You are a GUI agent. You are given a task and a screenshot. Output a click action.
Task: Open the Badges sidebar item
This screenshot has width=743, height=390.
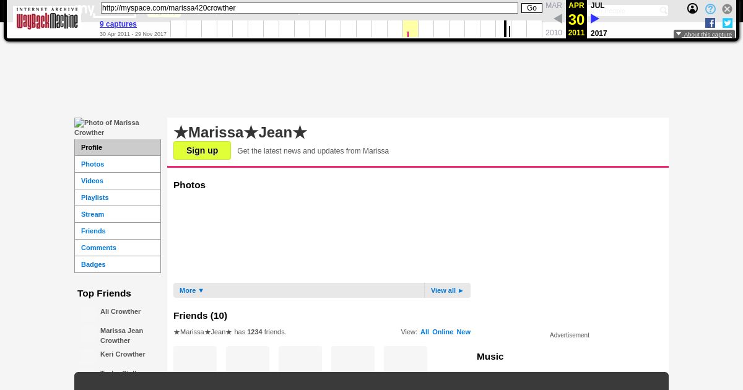tap(118, 264)
